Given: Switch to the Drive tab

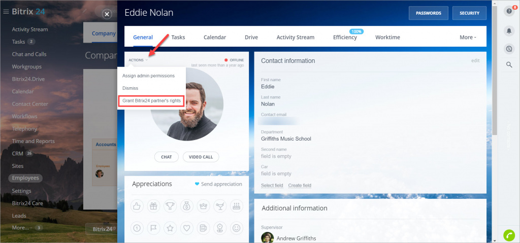Looking at the screenshot, I should (251, 37).
